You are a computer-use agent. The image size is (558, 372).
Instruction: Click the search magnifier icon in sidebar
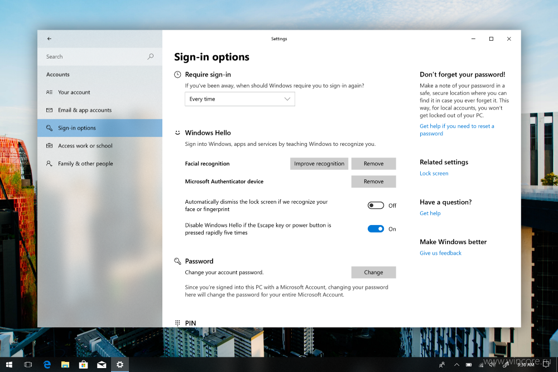coord(151,56)
